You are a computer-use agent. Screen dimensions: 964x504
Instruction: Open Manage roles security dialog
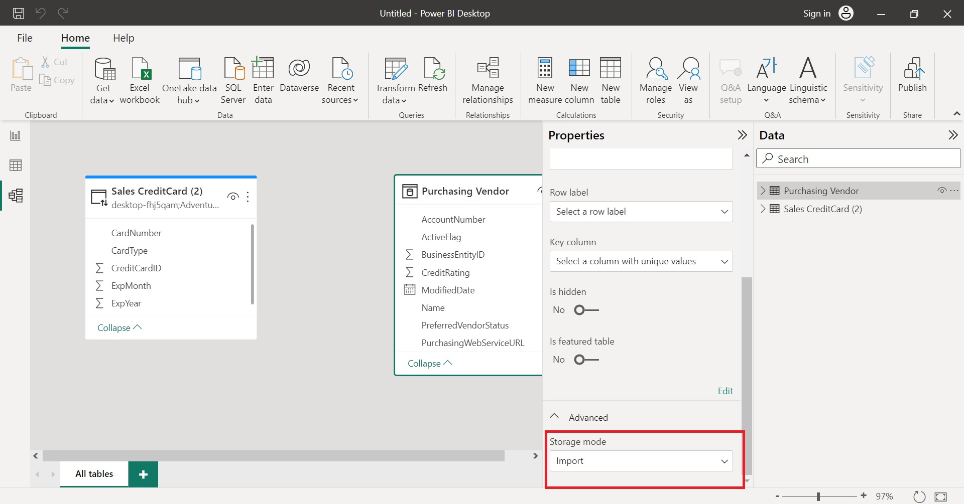656,81
